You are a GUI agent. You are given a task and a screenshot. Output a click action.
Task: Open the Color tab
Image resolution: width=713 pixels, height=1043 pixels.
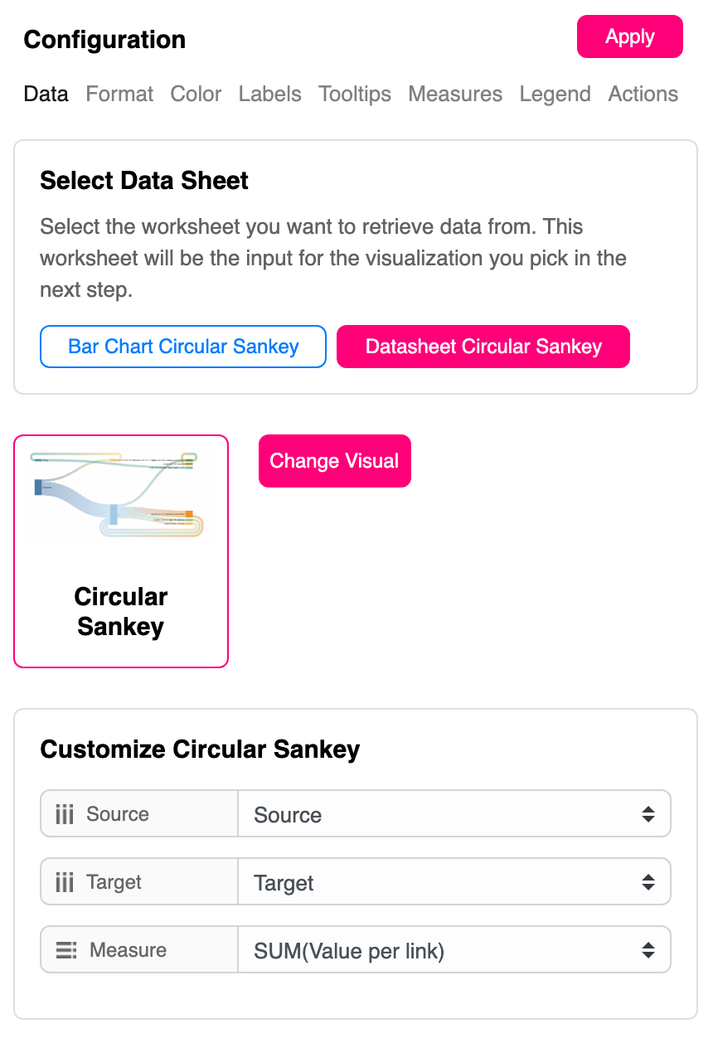196,94
